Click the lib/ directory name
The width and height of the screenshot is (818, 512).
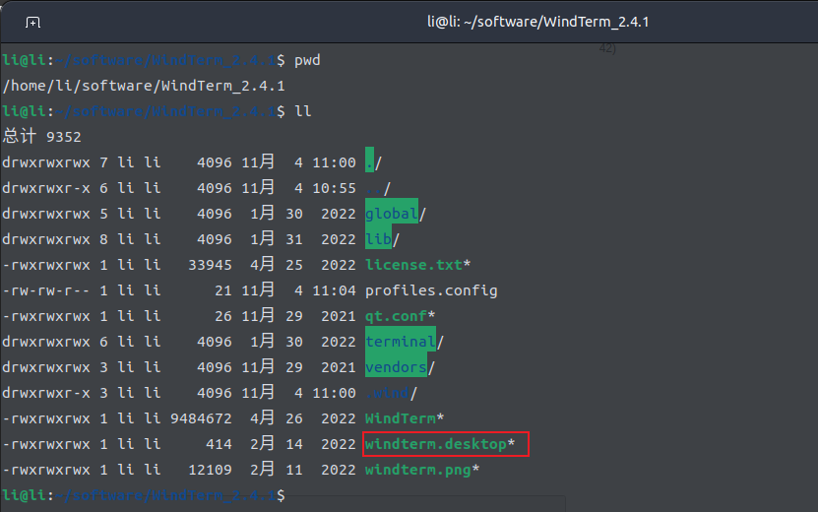pyautogui.click(x=382, y=239)
